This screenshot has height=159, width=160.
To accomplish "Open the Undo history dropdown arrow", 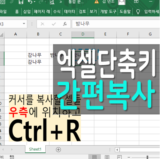I will point(35,2).
